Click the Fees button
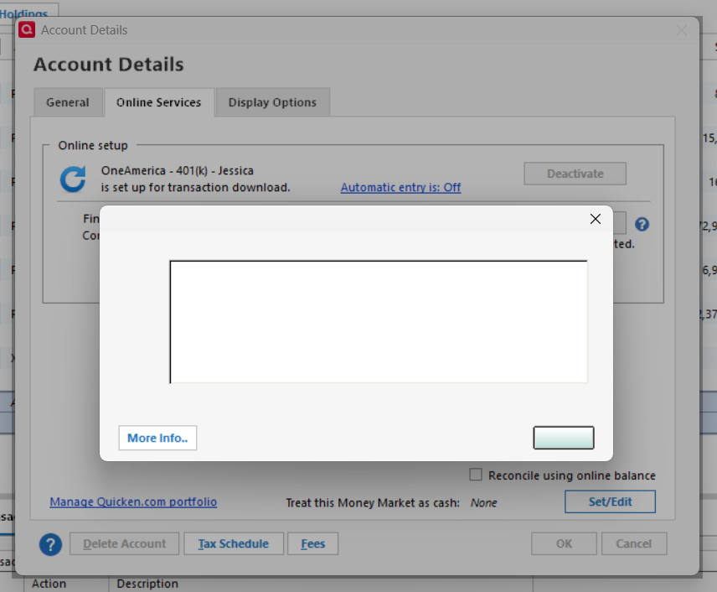 tap(312, 543)
